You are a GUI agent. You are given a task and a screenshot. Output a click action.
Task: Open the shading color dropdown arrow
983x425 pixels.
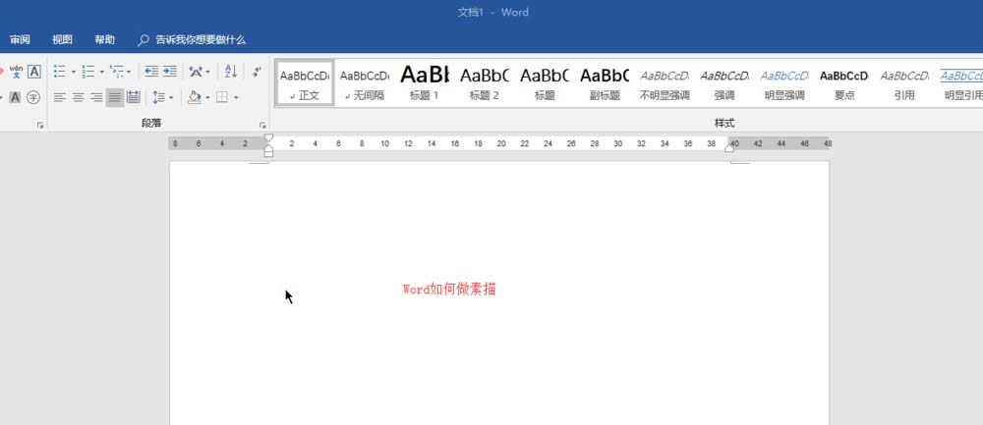click(x=207, y=97)
